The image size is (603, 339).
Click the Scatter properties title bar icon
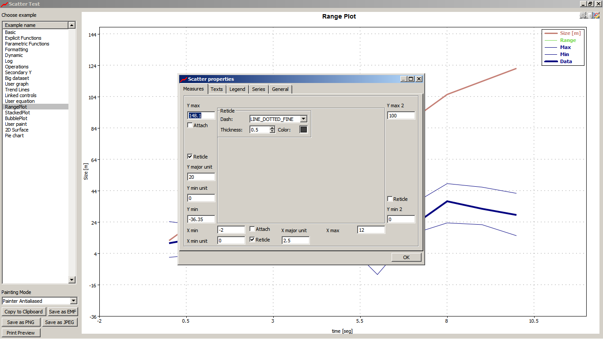[x=183, y=79]
